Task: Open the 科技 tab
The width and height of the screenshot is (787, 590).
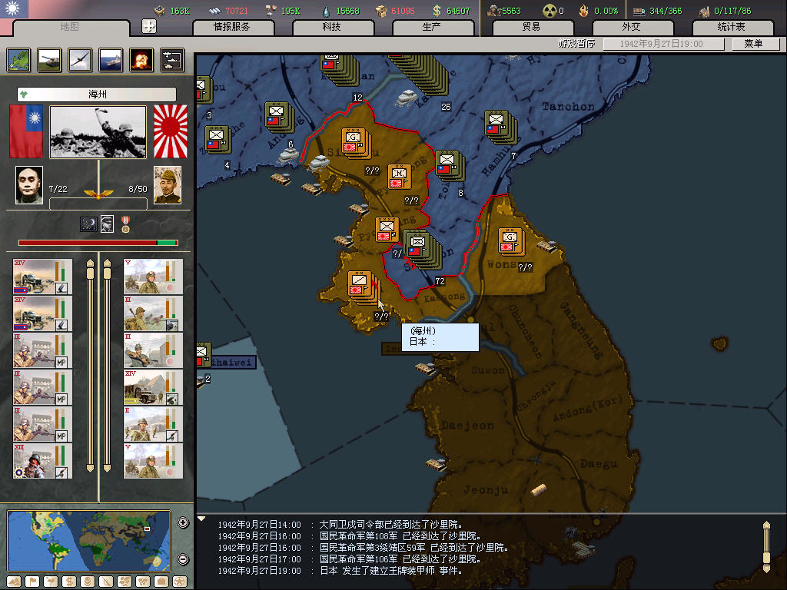Action: tap(332, 27)
